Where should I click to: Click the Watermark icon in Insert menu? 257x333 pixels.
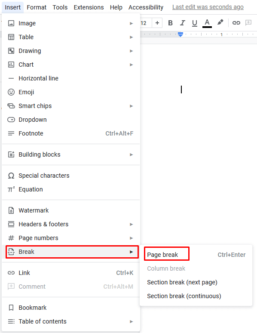11,210
